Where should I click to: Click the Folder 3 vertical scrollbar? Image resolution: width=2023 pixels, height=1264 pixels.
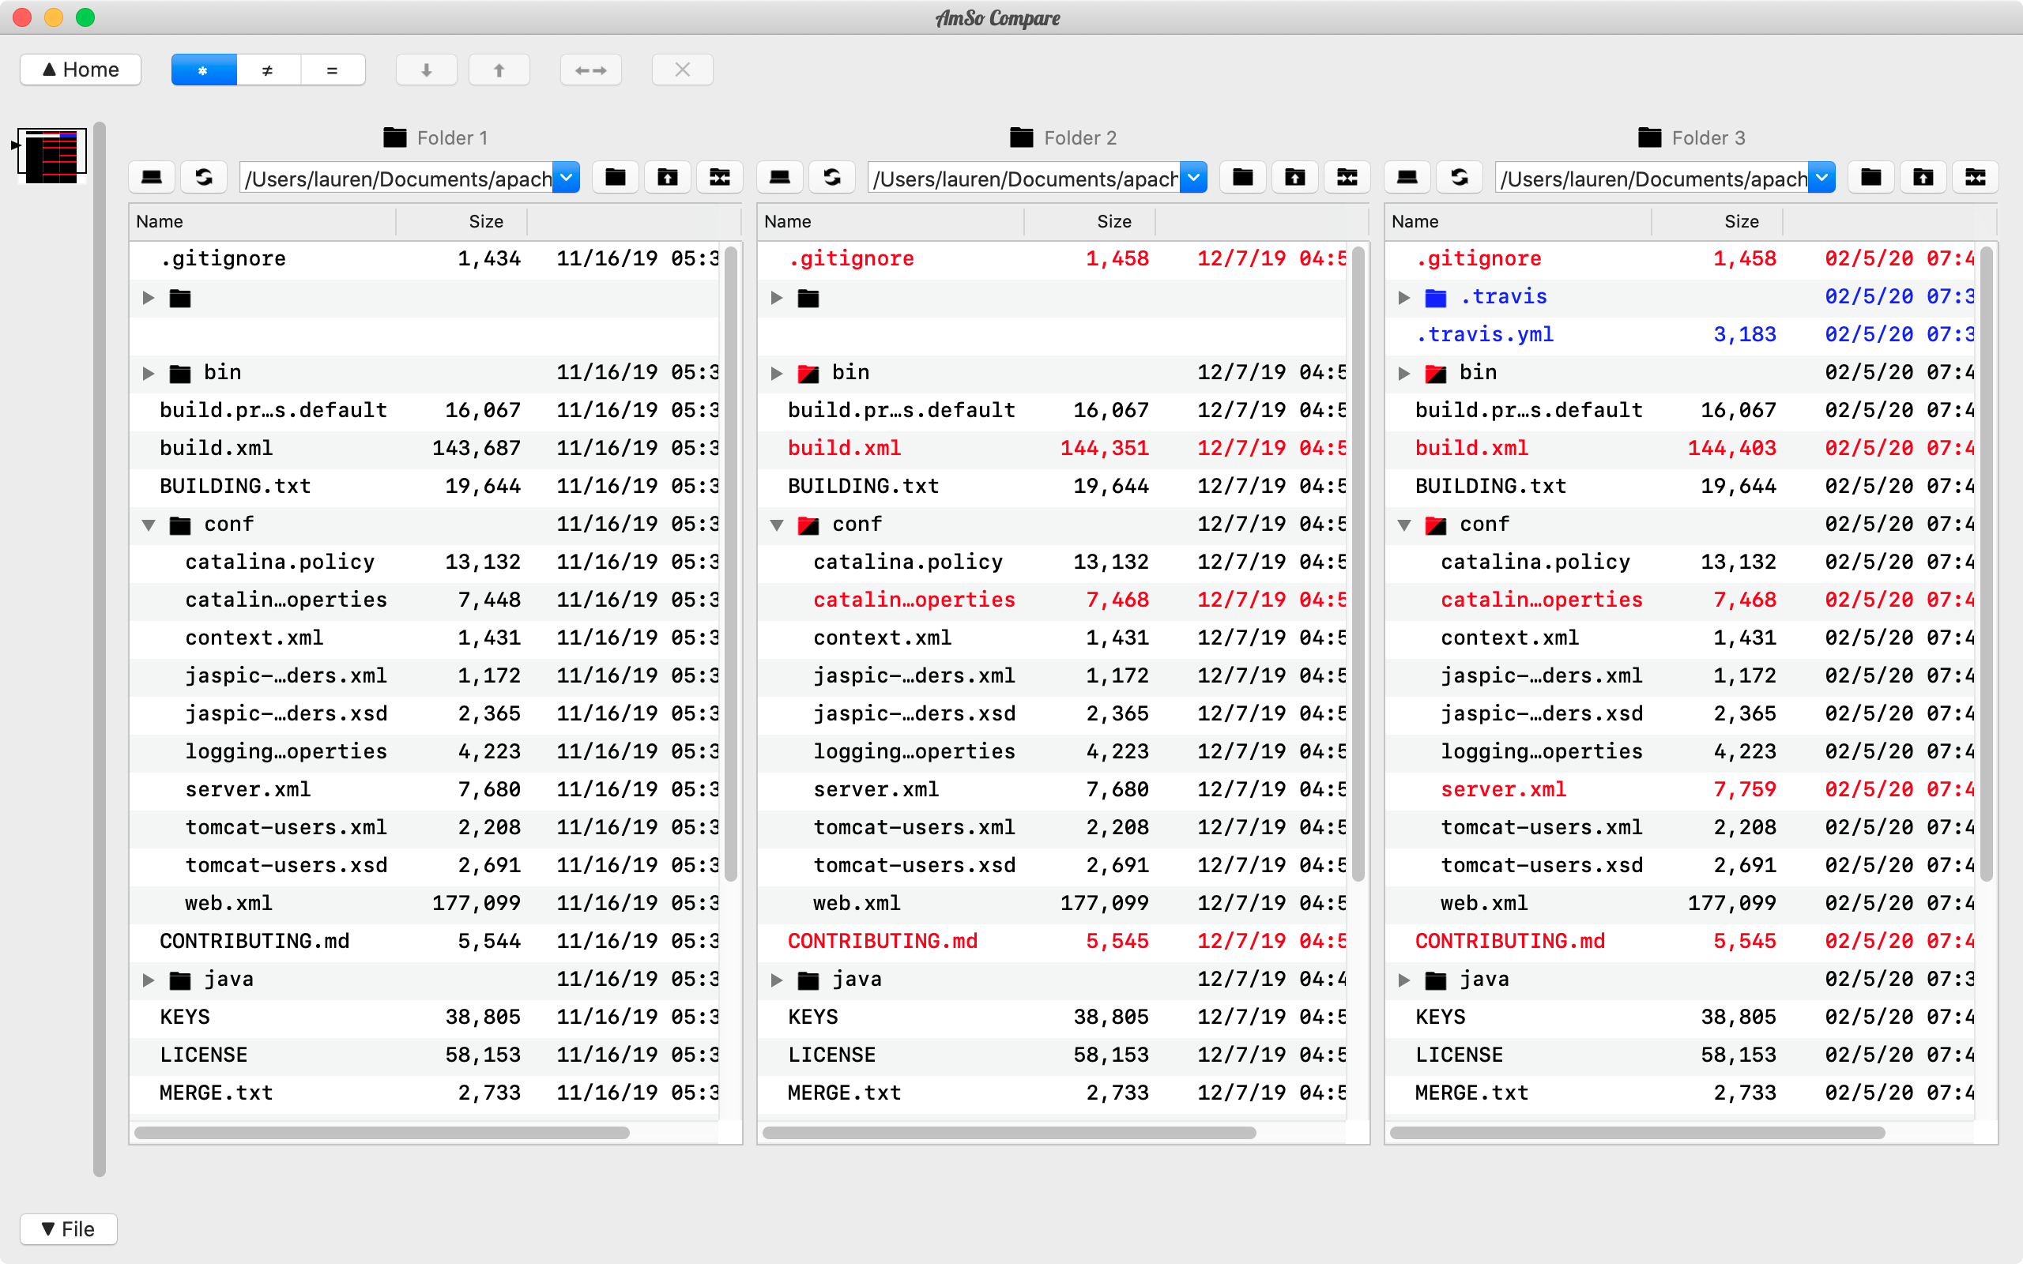(x=1987, y=563)
